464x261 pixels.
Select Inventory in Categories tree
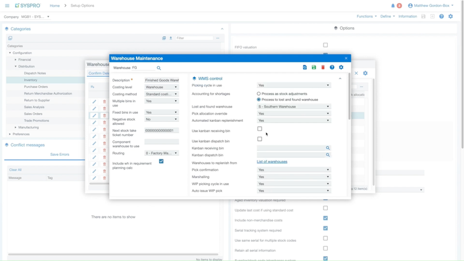click(x=30, y=80)
